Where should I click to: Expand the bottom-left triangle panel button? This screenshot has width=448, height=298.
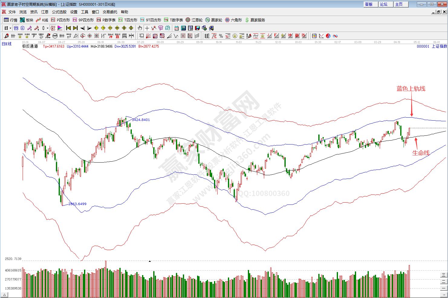point(4,295)
